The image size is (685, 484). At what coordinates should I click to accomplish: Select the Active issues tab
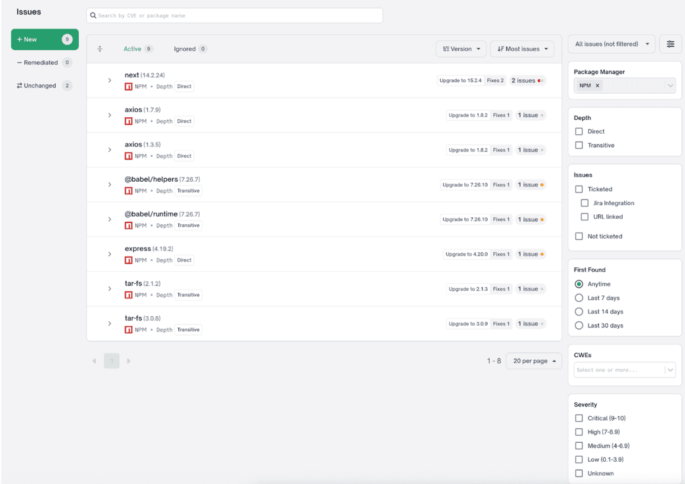pos(134,49)
